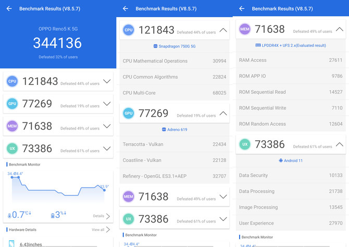Tap collapsed MEM badge in middle panel
The height and width of the screenshot is (247, 349).
click(129, 196)
